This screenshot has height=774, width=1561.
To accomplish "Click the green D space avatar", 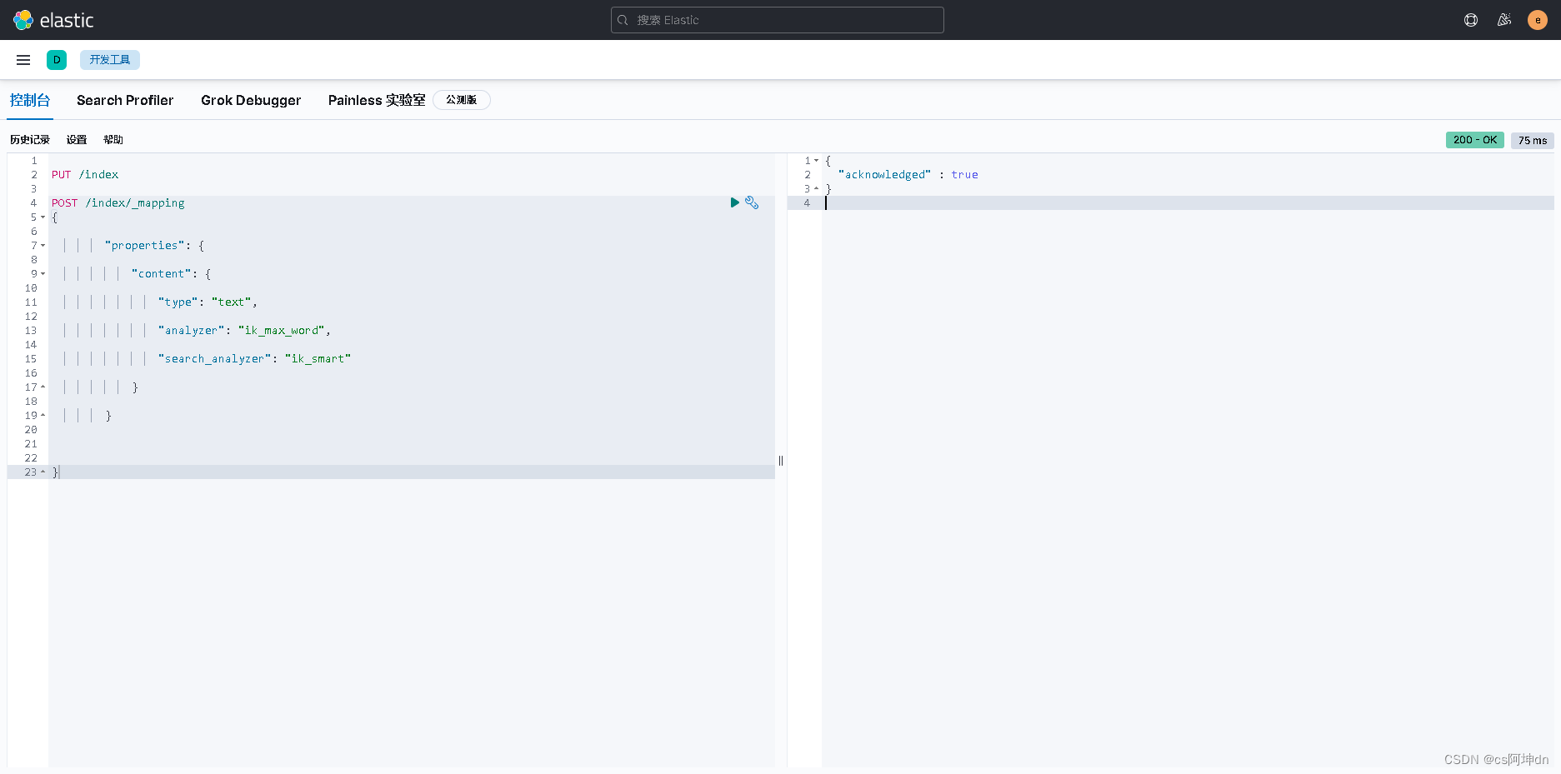I will pyautogui.click(x=57, y=60).
